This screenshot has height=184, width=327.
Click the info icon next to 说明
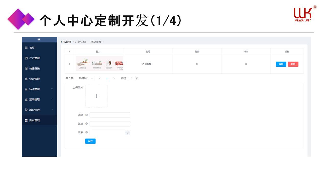(86, 115)
